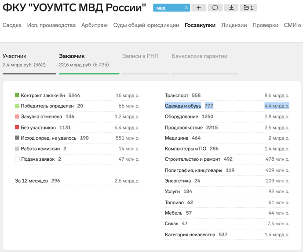
Task: Click the light green Победитель определен square
Action: coord(17,106)
